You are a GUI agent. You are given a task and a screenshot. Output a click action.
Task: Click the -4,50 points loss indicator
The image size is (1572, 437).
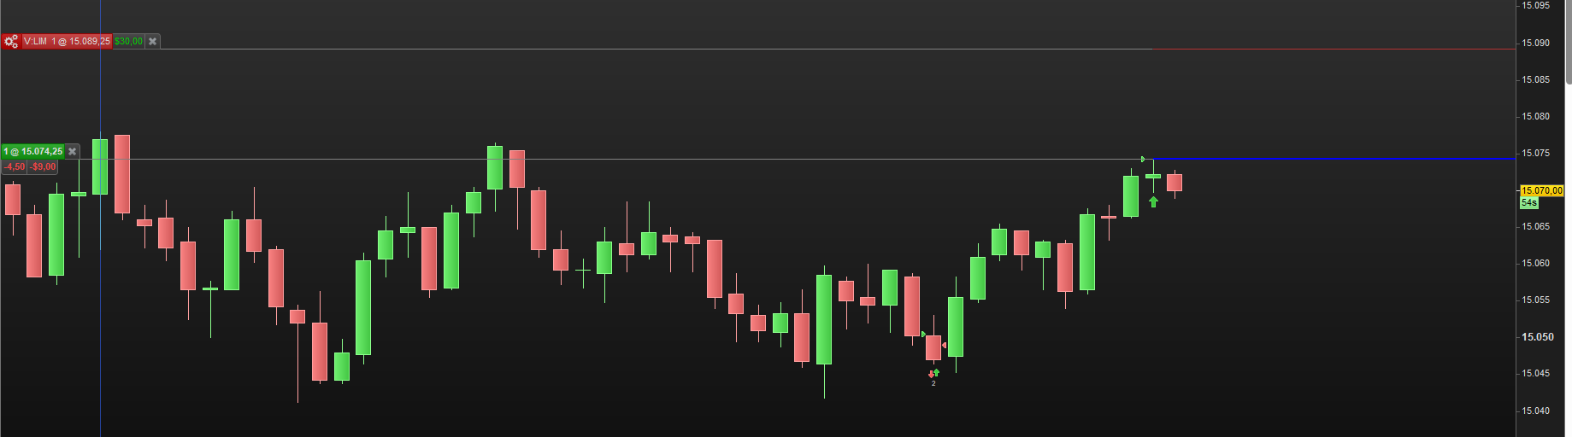pos(14,167)
